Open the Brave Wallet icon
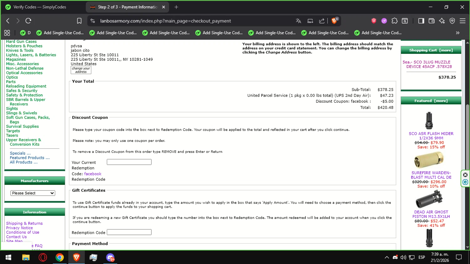This screenshot has height=264, width=470. point(431,21)
